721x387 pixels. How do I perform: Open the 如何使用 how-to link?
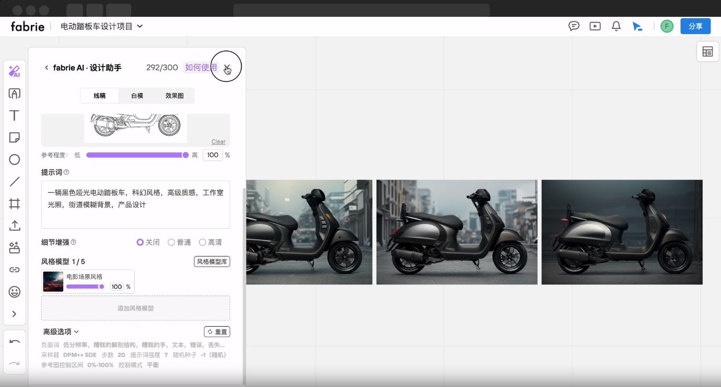coord(201,68)
